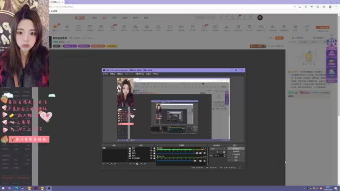Click the calendar icon in the streamer toolbar
The image size is (340, 191).
pyautogui.click(x=101, y=27)
